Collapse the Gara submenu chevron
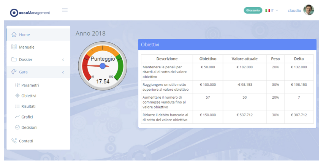Viewport: 323px width, 164px height. (63, 72)
